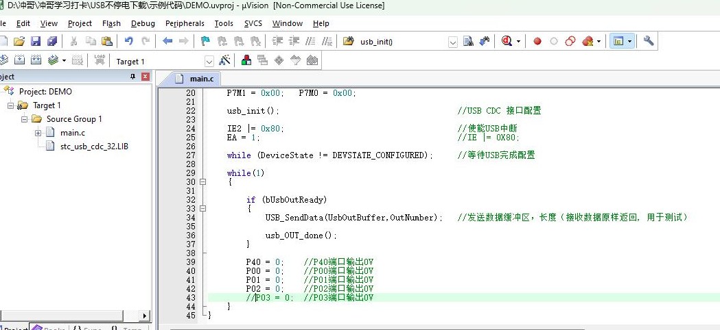Viewport: 720px width, 330px height.
Task: Undo the last edit
Action: (x=129, y=41)
